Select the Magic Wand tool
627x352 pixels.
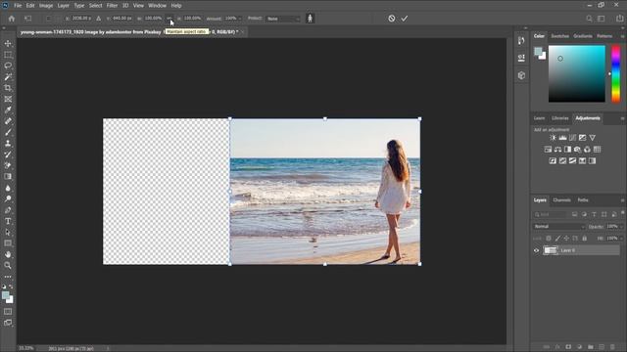[x=8, y=76]
